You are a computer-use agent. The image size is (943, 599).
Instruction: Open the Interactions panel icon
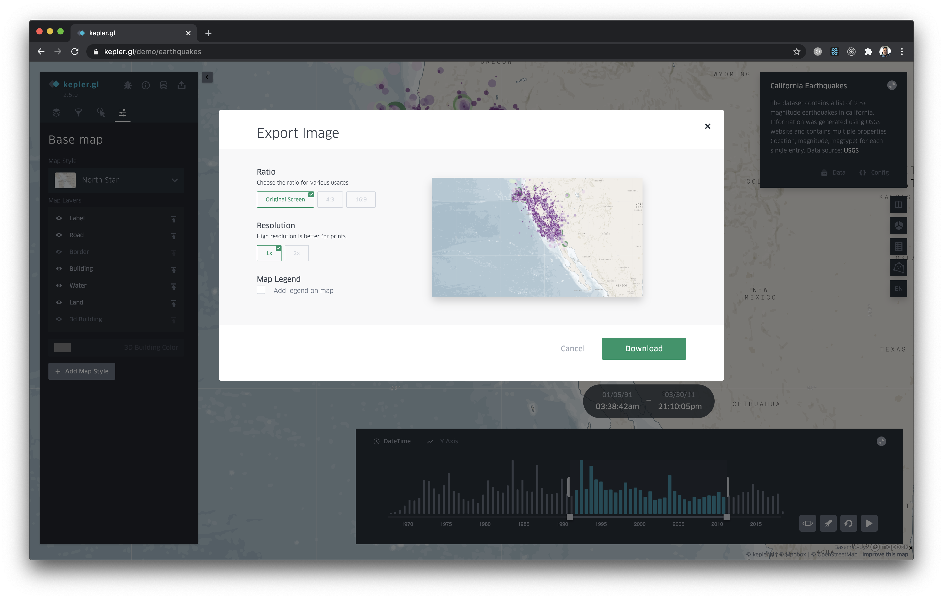[x=101, y=113]
